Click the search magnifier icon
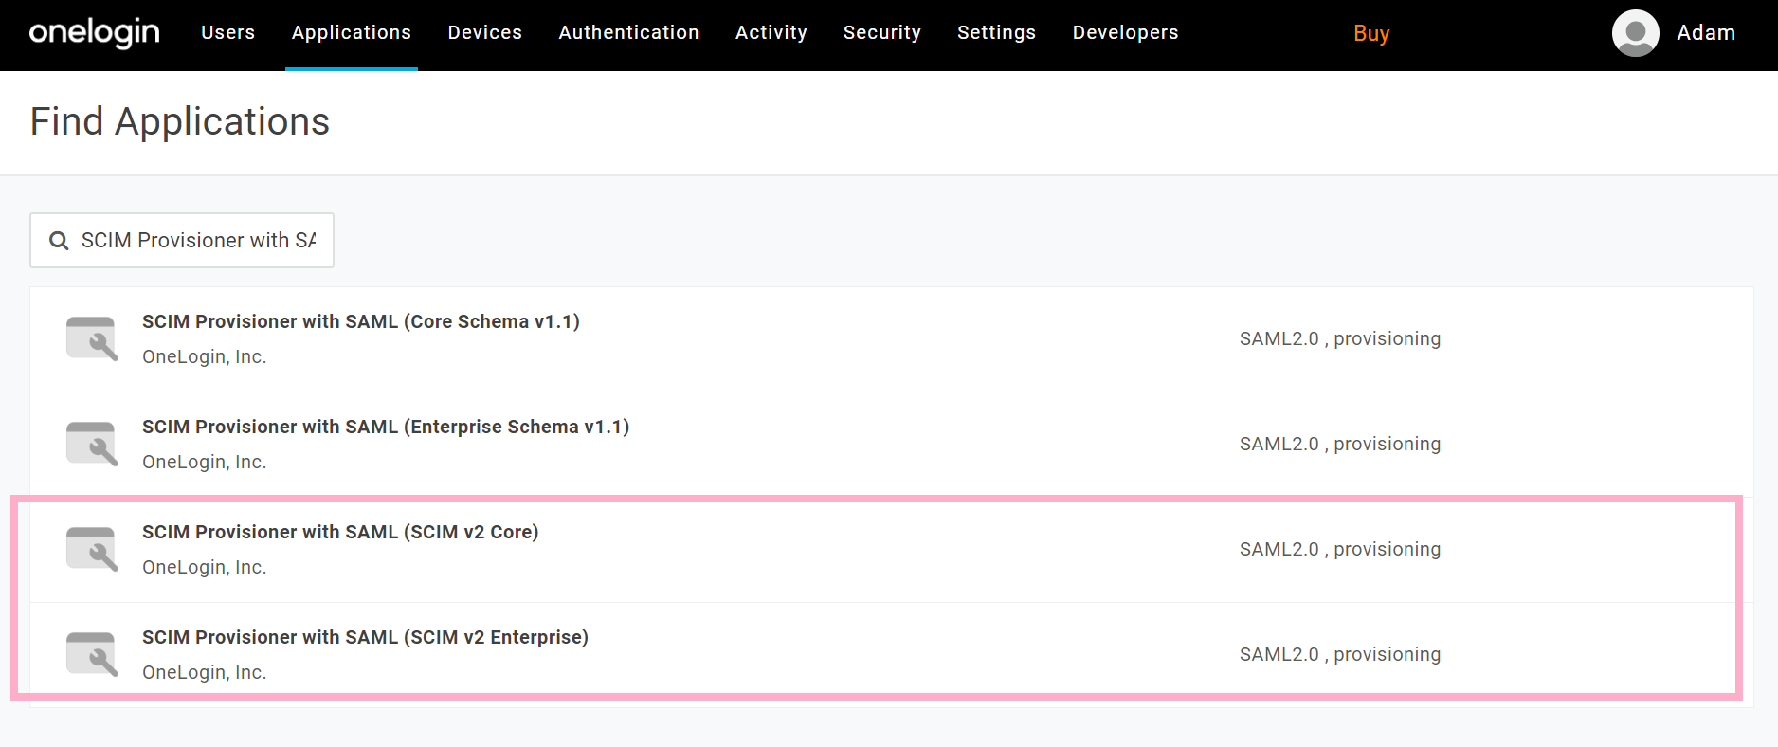The height and width of the screenshot is (747, 1778). pyautogui.click(x=59, y=241)
